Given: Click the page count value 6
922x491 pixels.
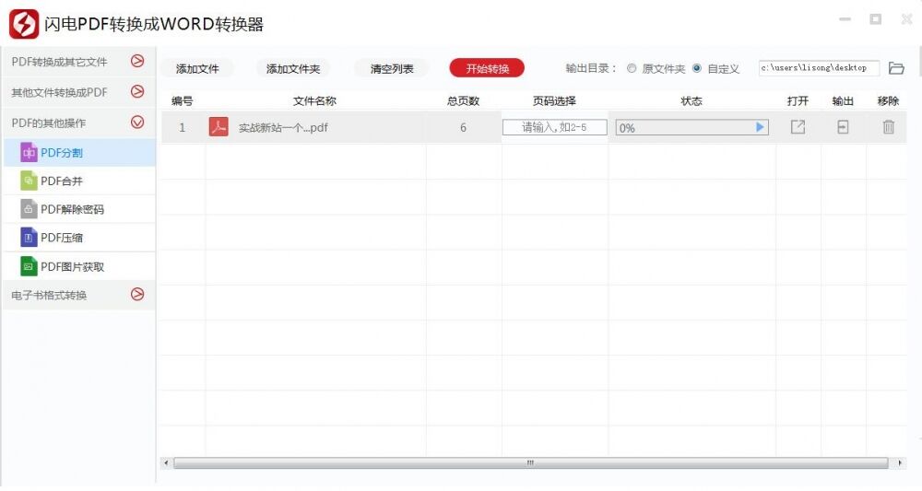Looking at the screenshot, I should tap(464, 127).
